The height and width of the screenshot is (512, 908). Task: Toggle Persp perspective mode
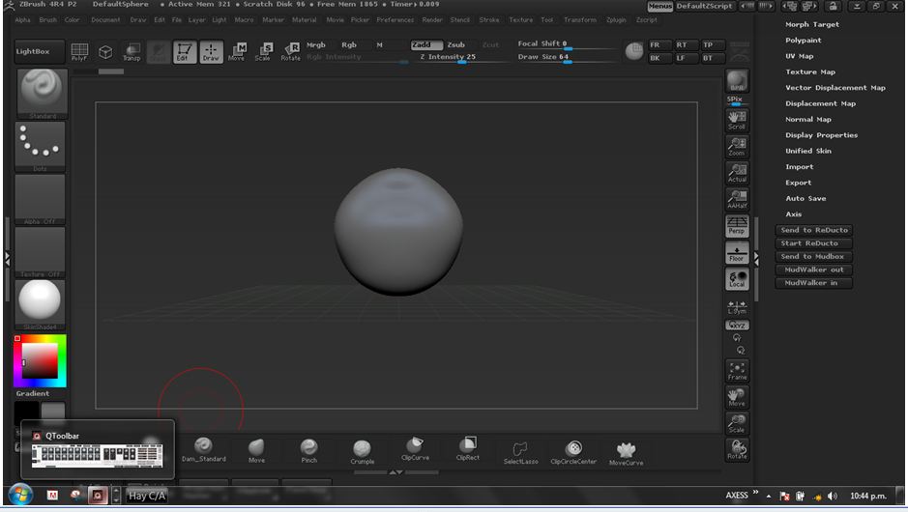point(737,226)
